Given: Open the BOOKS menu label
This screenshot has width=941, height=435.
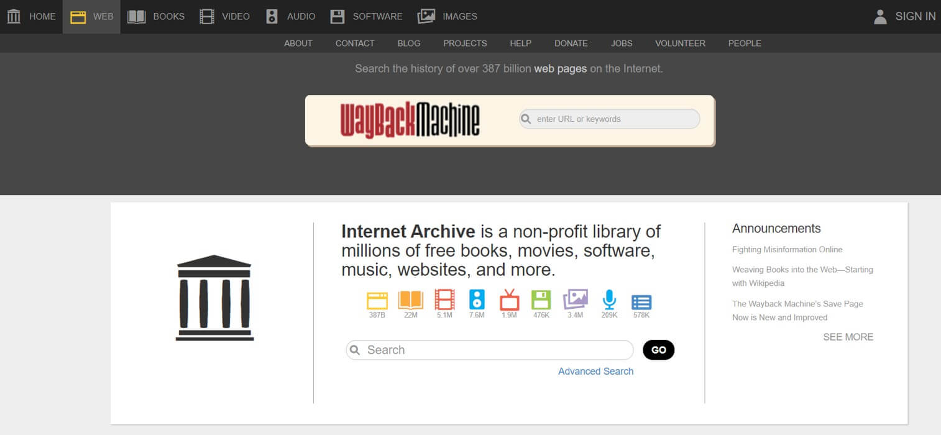Looking at the screenshot, I should [x=169, y=17].
